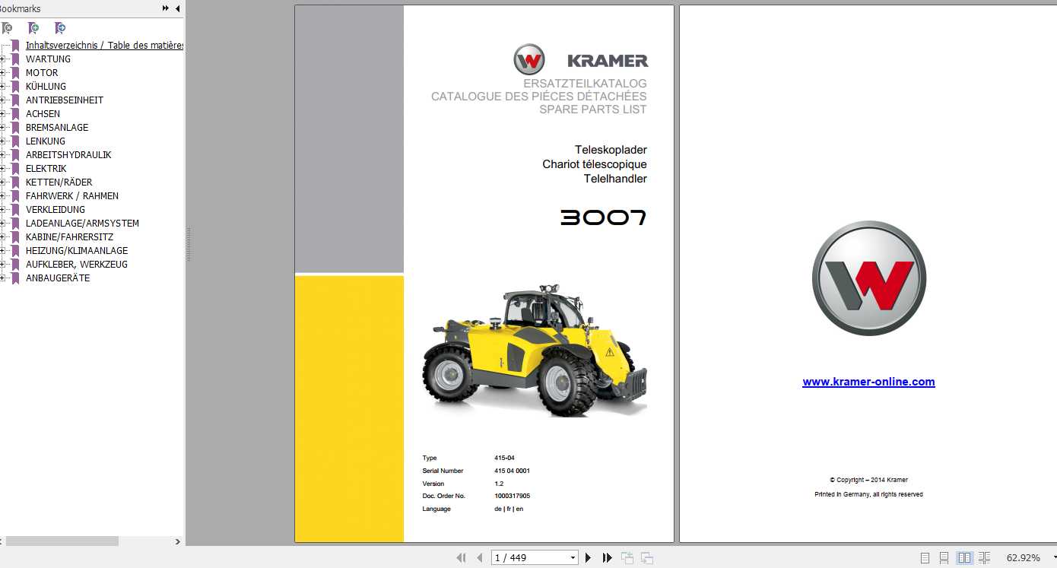Go to the next page
The height and width of the screenshot is (568, 1057).
(588, 557)
